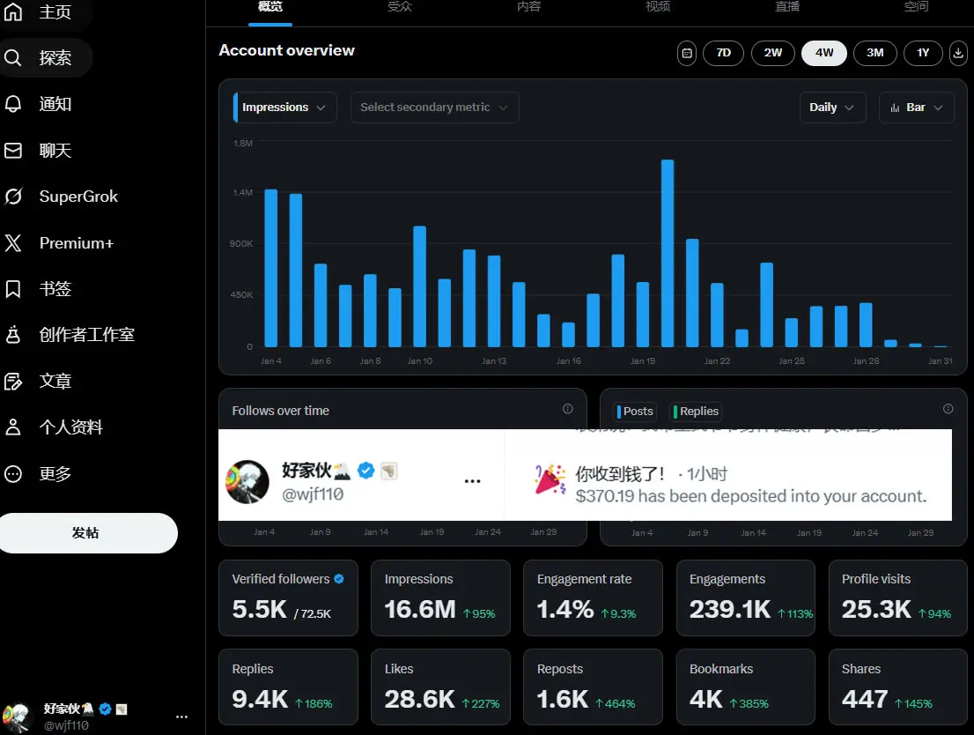This screenshot has width=974, height=735.
Task: Click the Jan 4 impressions bar
Action: (271, 268)
